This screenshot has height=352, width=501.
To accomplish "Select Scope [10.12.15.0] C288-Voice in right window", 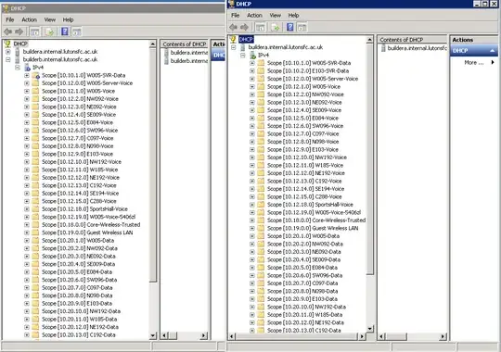I will (x=304, y=196).
